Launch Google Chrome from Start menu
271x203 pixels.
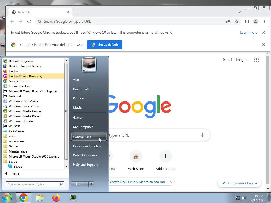pos(33,81)
